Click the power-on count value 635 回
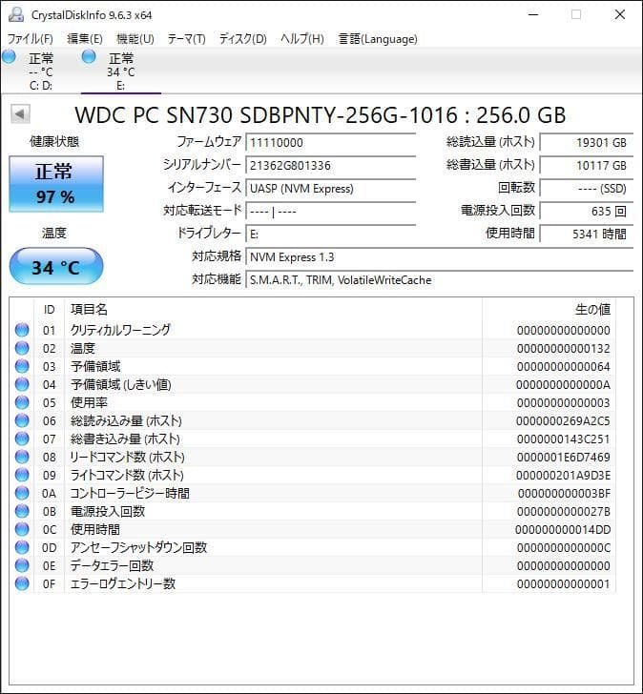Viewport: 643px width, 694px height. (x=587, y=212)
